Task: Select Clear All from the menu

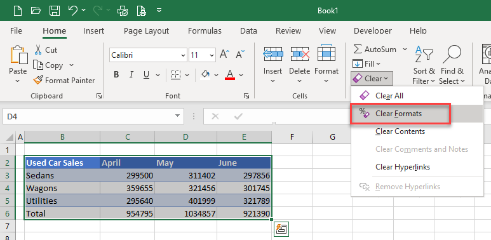Action: click(417, 96)
